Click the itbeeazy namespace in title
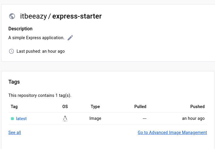 click(x=34, y=16)
